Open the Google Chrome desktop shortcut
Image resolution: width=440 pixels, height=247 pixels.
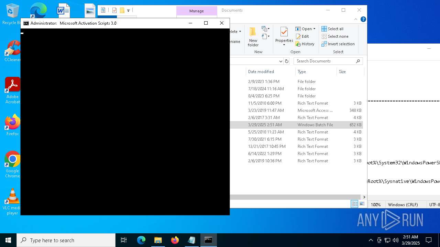tap(12, 165)
